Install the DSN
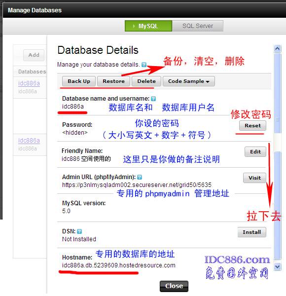286x296 pixels. (251, 232)
